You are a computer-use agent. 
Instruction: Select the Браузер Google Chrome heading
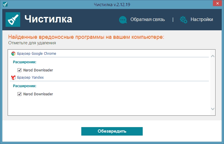pyautogui.click(x=37, y=54)
